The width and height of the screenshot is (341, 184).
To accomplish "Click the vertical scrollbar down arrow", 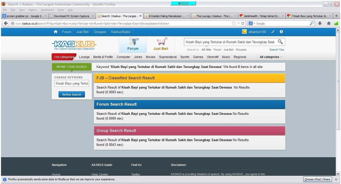I will [x=338, y=173].
